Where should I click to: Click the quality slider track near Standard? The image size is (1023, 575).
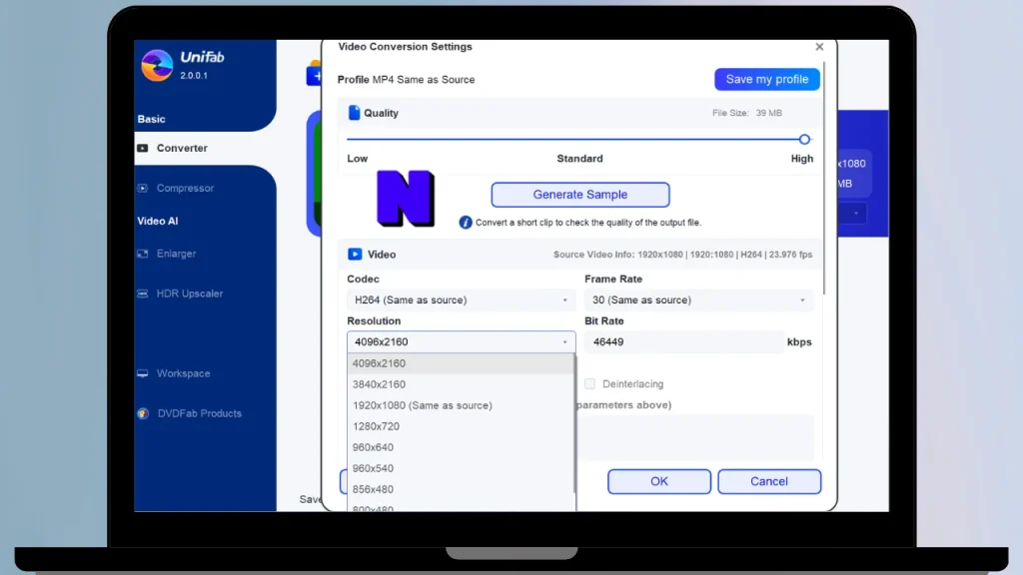pos(579,139)
